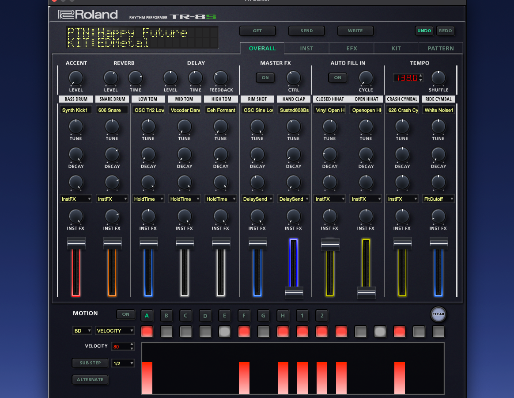This screenshot has height=398, width=514.
Task: Click the Hand Clap level fader
Action: (x=294, y=292)
